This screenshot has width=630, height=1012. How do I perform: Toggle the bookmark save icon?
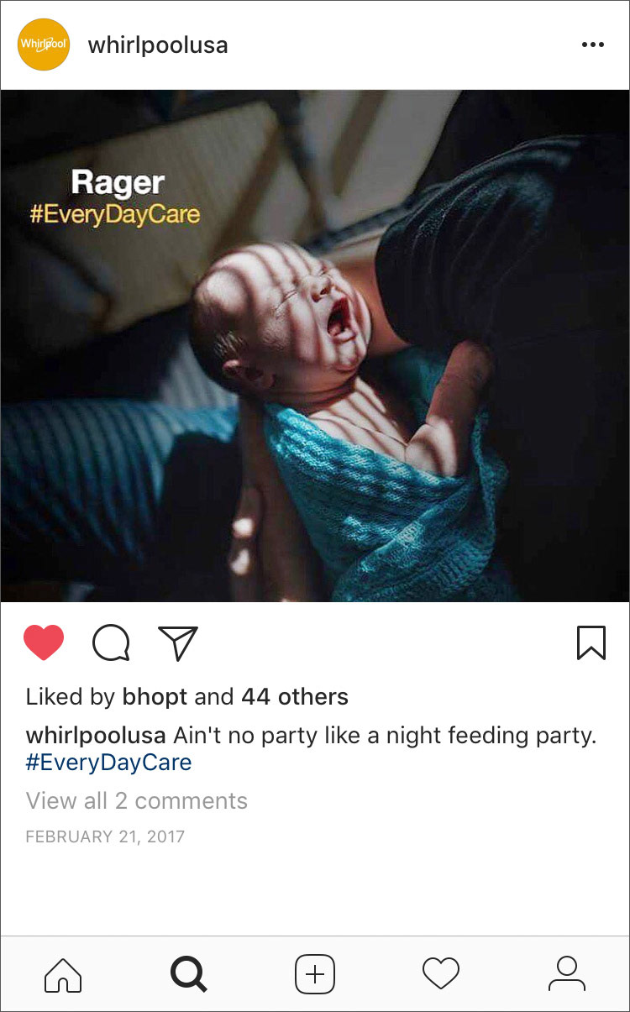tap(591, 643)
